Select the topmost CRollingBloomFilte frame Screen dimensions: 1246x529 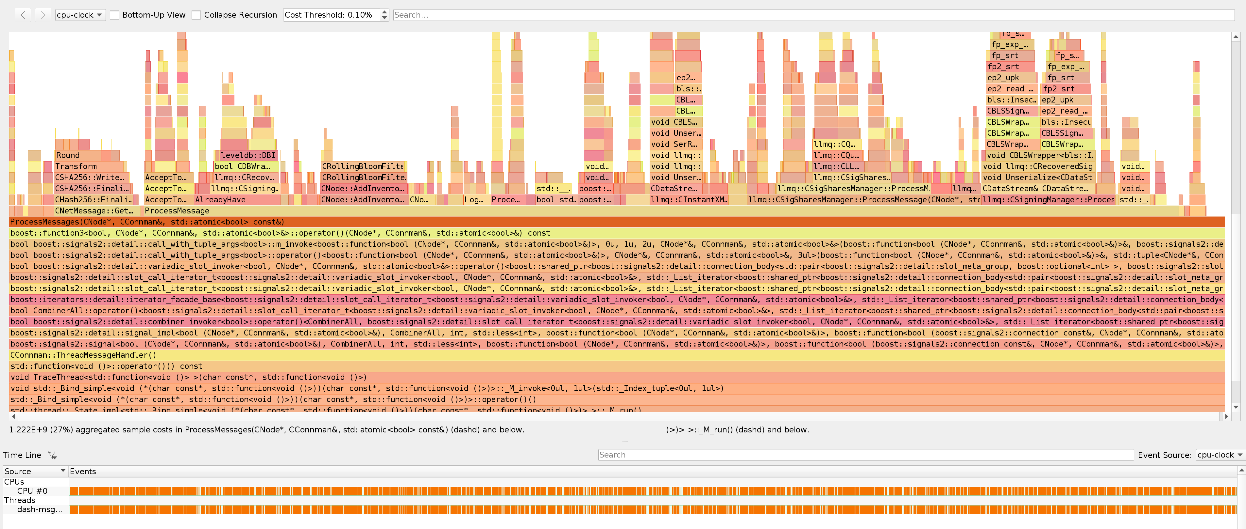click(362, 166)
